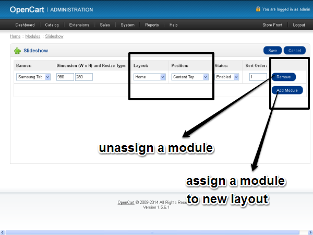The height and width of the screenshot is (235, 313).
Task: Click the 'Layout:' column header
Action: 141,66
